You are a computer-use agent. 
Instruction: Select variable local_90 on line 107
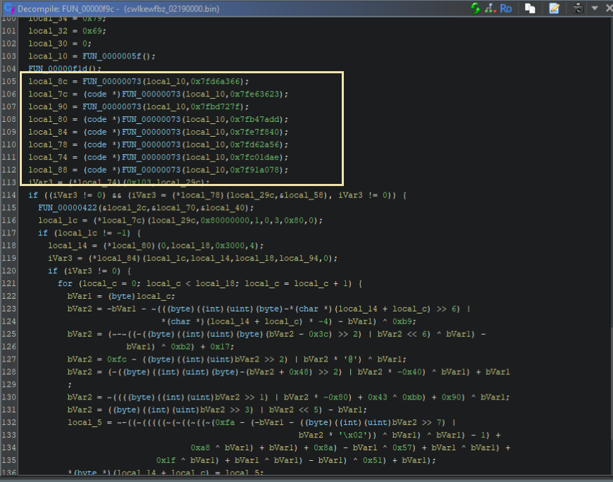pyautogui.click(x=48, y=106)
